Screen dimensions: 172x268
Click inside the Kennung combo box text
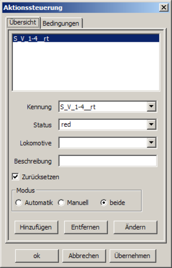pyautogui.click(x=103, y=107)
